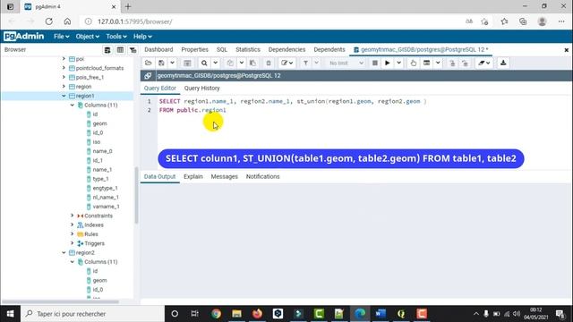This screenshot has width=573, height=322.
Task: Open Execute options dropdown arrow
Action: pyautogui.click(x=398, y=64)
